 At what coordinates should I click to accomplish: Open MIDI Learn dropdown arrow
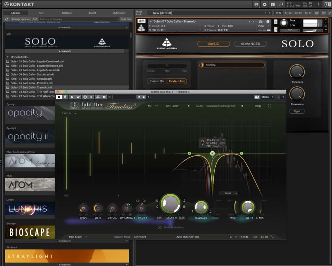pyautogui.click(x=86, y=237)
